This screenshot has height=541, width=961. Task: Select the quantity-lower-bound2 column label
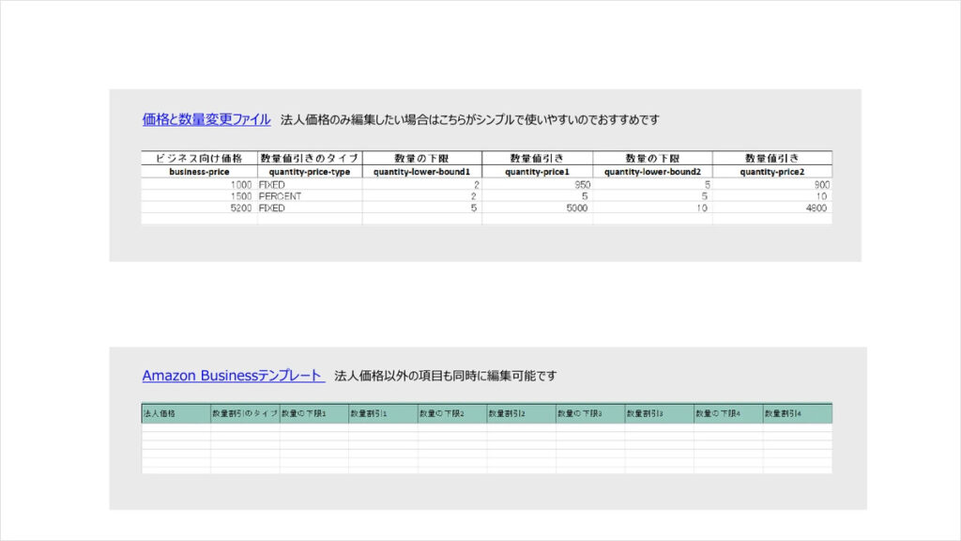[652, 172]
